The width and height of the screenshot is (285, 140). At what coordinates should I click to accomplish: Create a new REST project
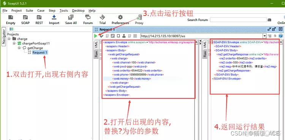[39, 17]
